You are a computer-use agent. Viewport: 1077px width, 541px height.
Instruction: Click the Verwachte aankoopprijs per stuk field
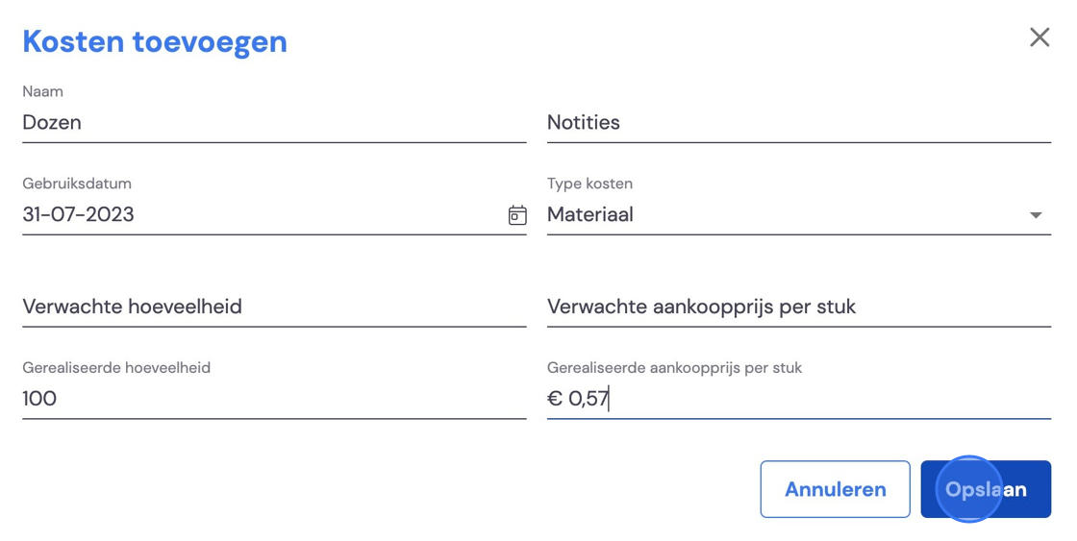tap(799, 307)
